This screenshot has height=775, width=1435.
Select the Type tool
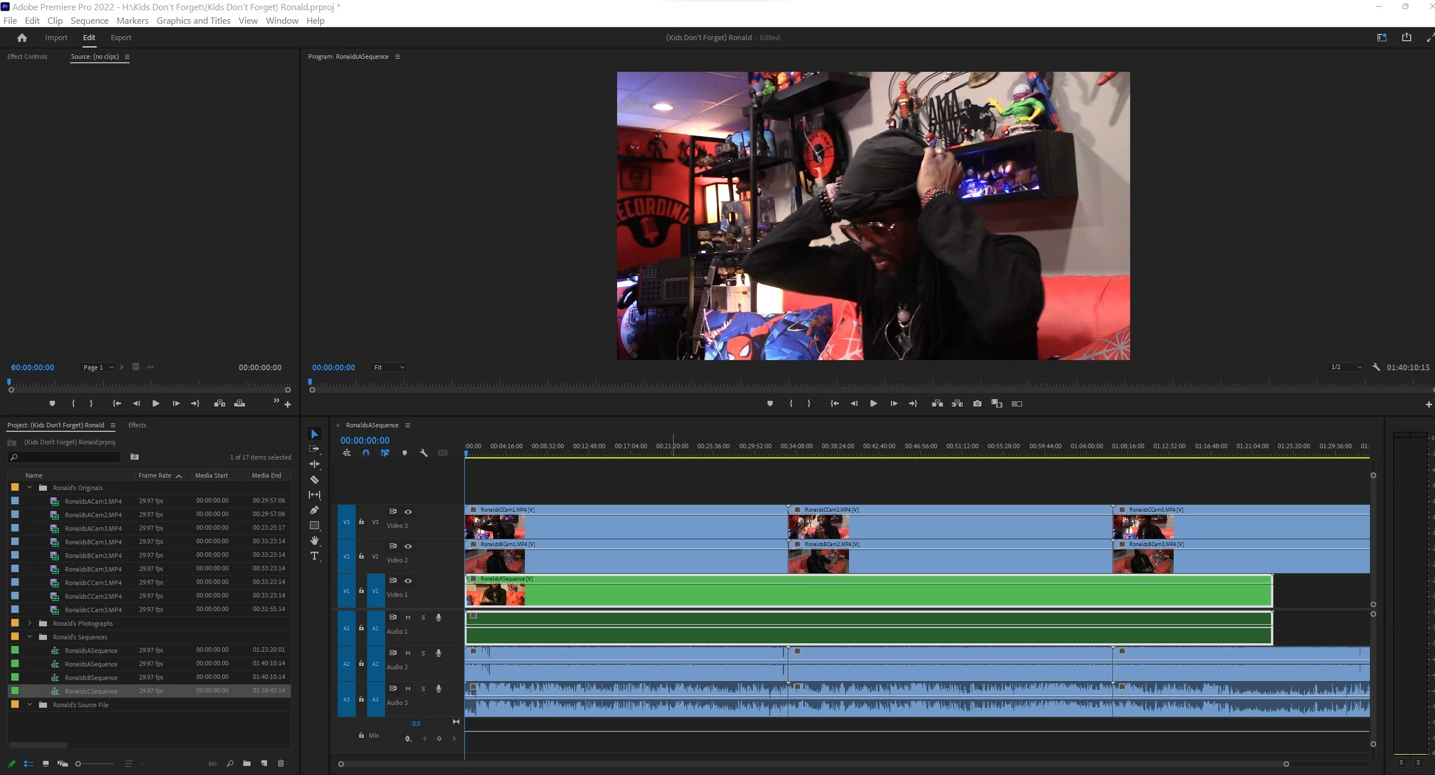click(314, 556)
